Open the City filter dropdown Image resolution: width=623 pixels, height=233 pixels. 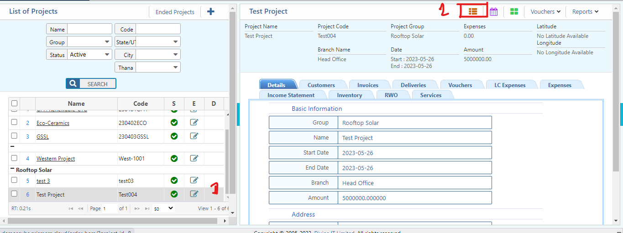[x=158, y=55]
